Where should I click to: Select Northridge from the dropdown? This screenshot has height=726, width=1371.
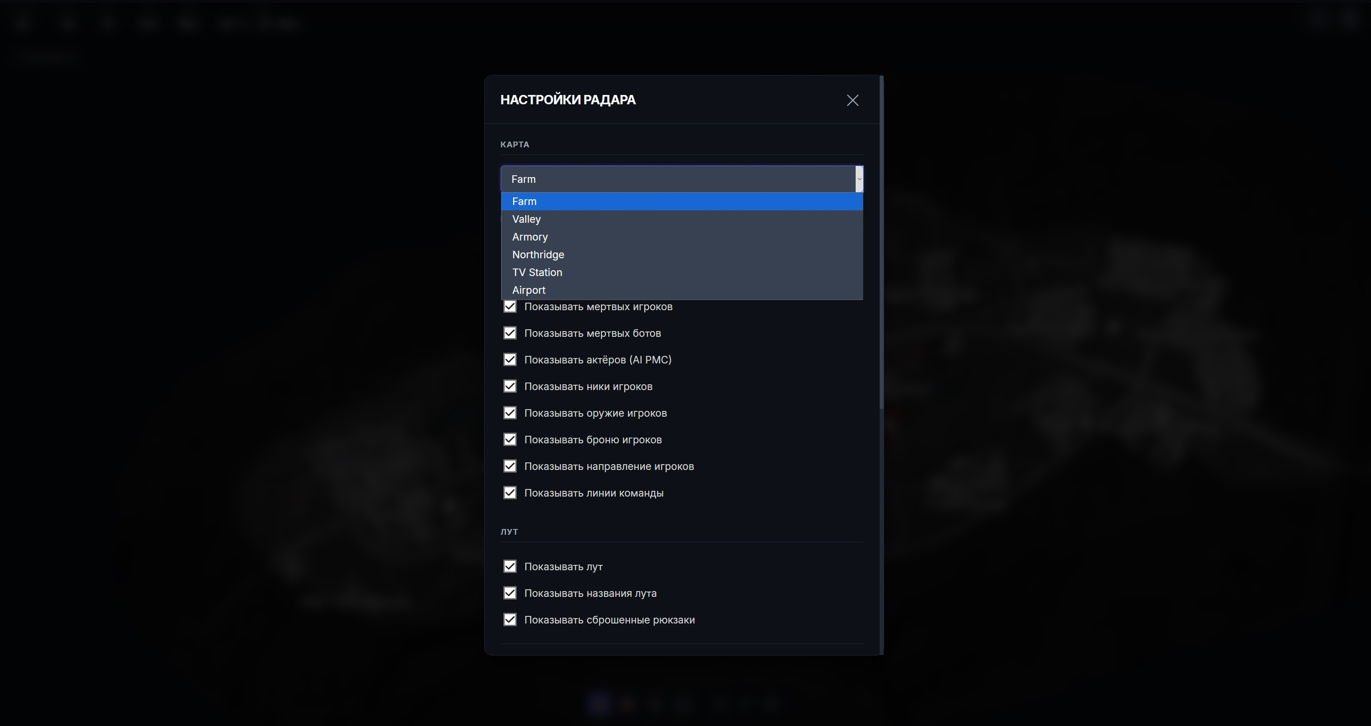538,255
